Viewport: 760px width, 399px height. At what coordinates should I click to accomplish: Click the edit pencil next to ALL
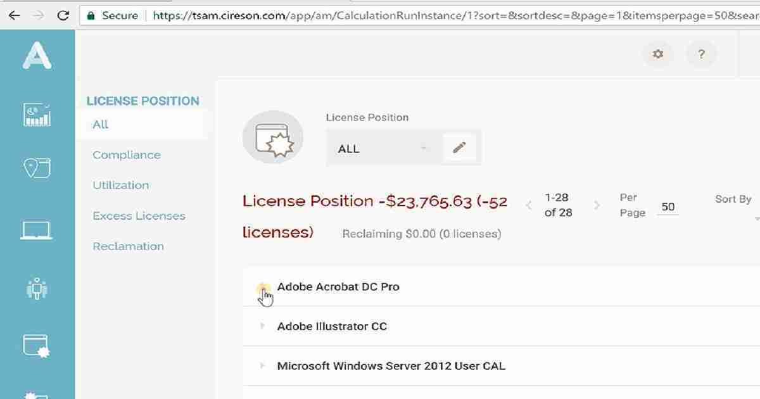[460, 148]
